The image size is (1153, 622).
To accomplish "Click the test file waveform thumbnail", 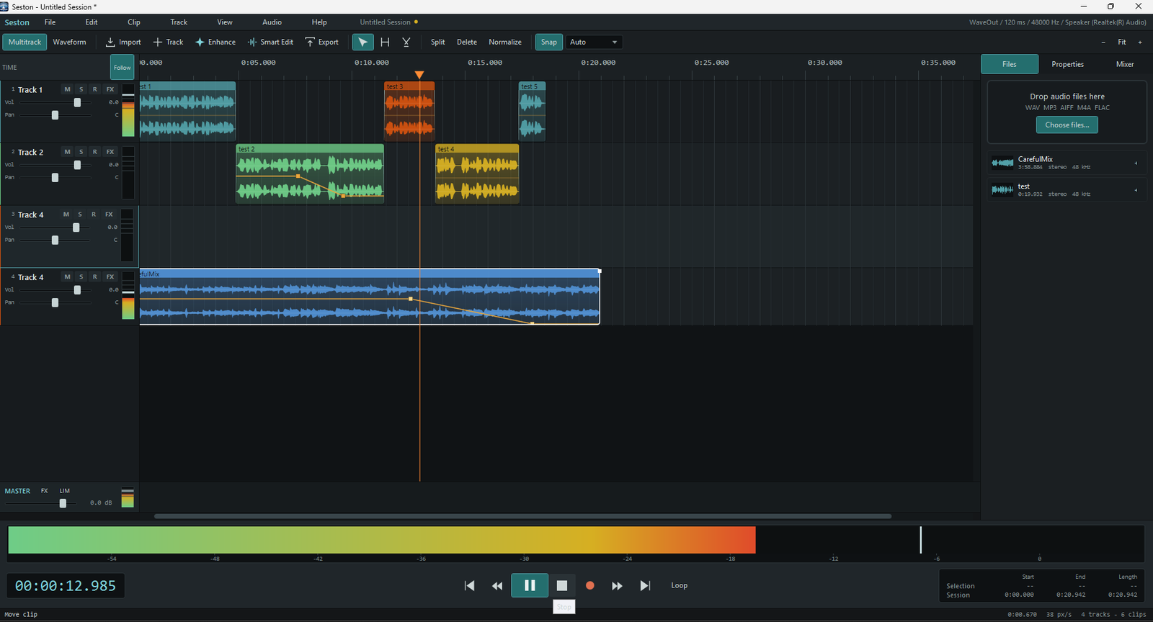I will (x=1002, y=190).
